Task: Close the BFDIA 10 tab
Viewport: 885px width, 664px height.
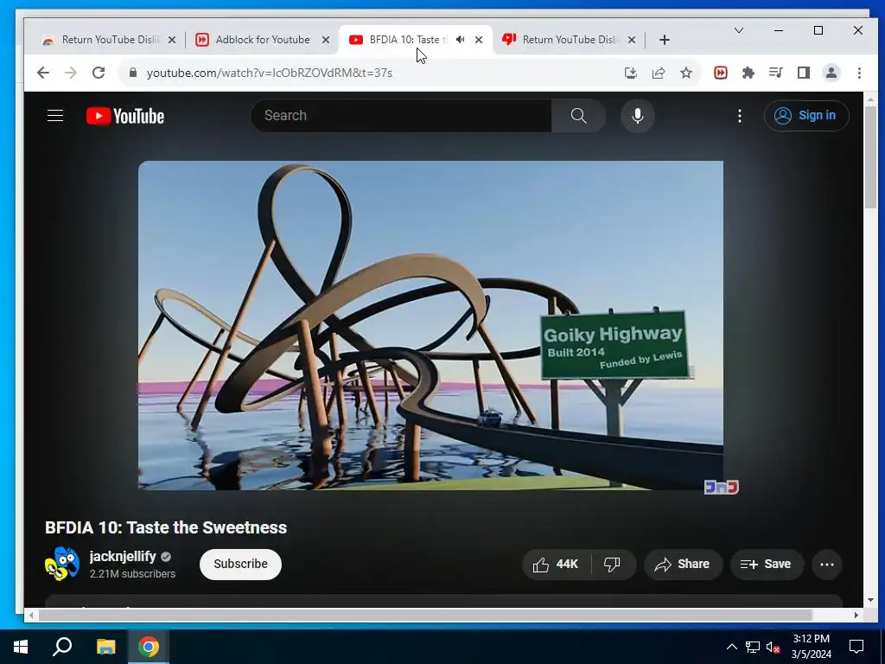Action: (x=479, y=40)
